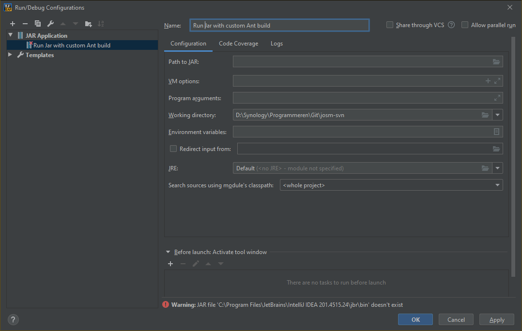Click the wrench Edit Templates icon

point(50,24)
